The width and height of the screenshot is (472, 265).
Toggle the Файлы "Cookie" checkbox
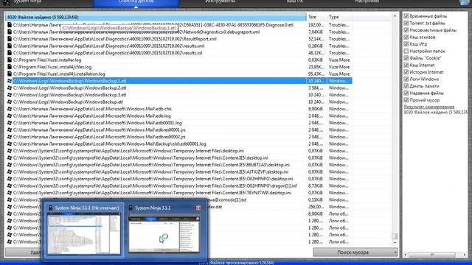tap(406, 58)
